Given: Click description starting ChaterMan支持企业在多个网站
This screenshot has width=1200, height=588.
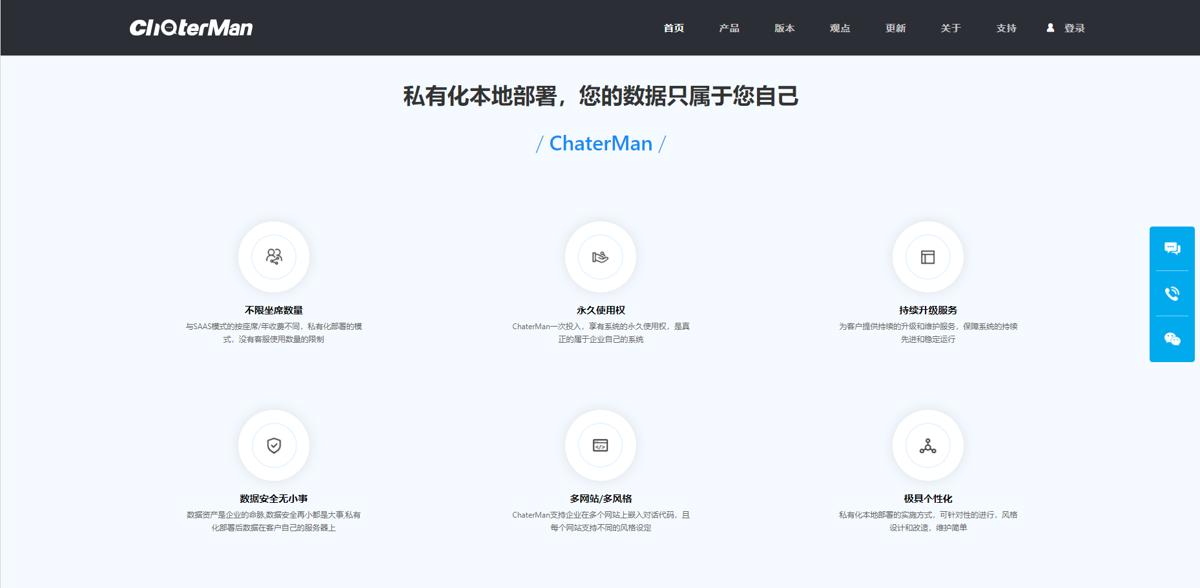Looking at the screenshot, I should [x=601, y=522].
